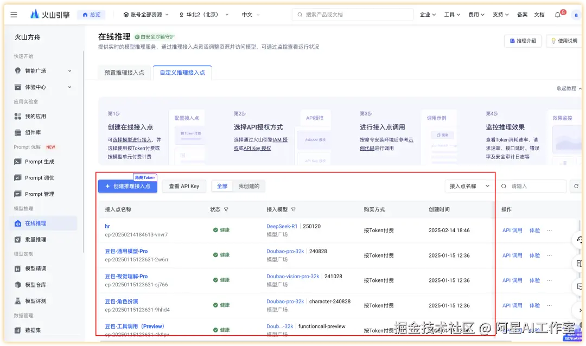Click 创建推理接入点 button
Screen dimensions: 586x346
click(128, 186)
